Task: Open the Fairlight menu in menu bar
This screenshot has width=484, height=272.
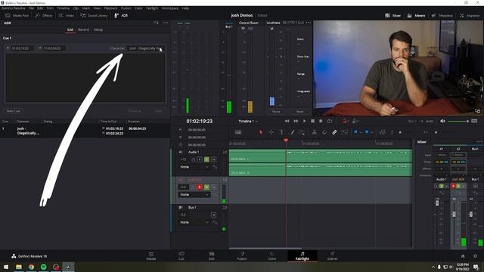Action: [152, 8]
